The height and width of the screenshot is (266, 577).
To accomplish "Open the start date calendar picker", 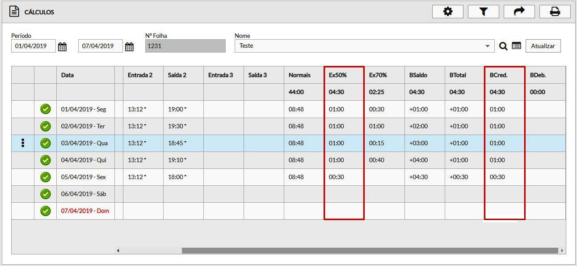I will [62, 46].
